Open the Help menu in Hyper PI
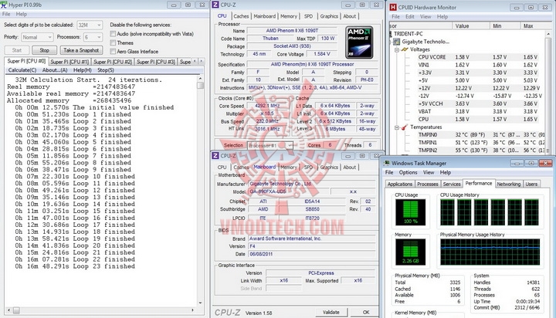The height and width of the screenshot is (318, 556). (22, 14)
